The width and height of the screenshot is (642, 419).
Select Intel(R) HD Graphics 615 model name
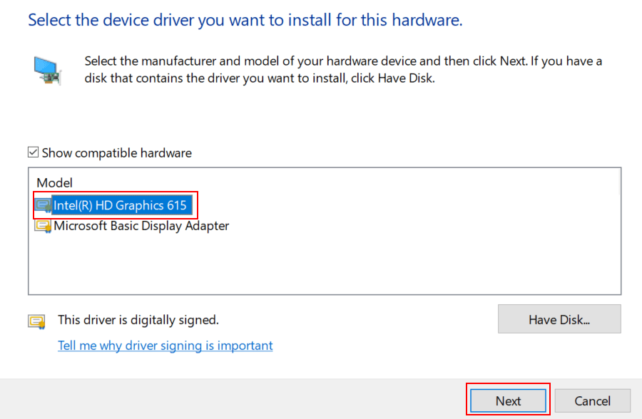[120, 206]
